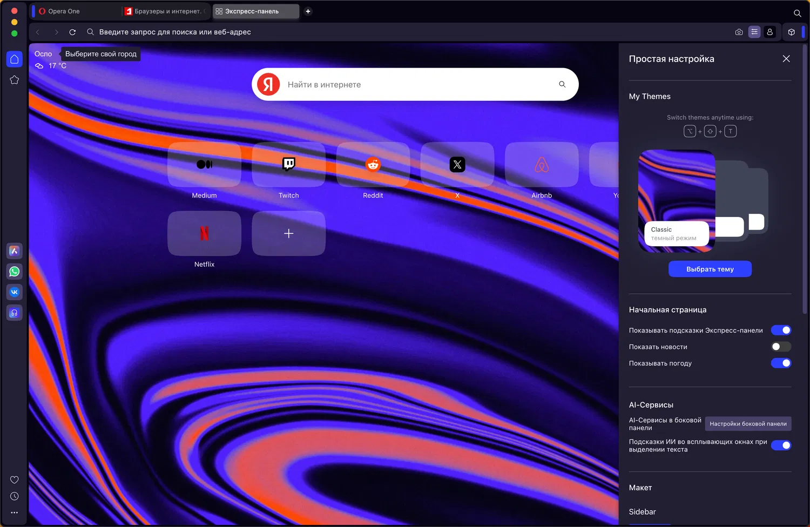810x527 pixels.
Task: Open the user profile icon
Action: click(770, 32)
